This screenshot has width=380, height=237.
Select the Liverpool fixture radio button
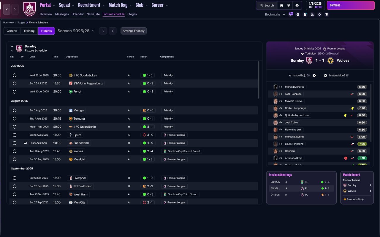15,178
